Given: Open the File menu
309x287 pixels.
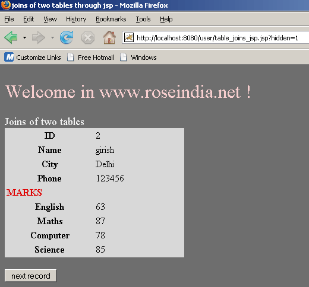Looking at the screenshot, I should (9, 19).
